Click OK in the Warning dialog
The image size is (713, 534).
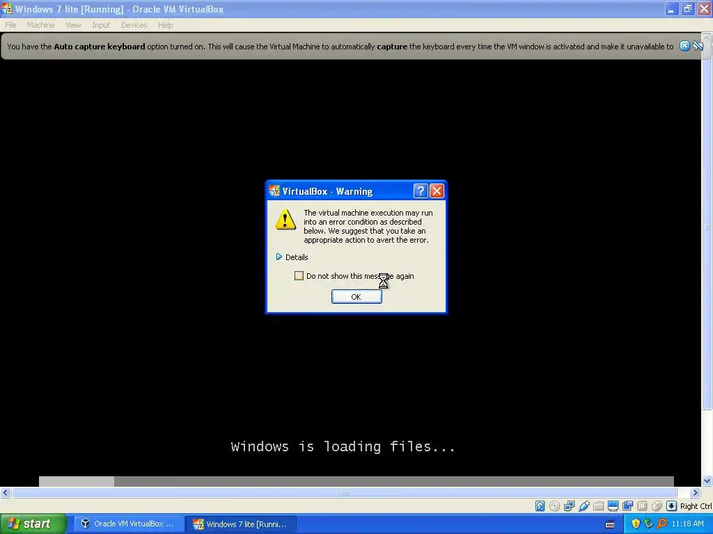coord(356,296)
